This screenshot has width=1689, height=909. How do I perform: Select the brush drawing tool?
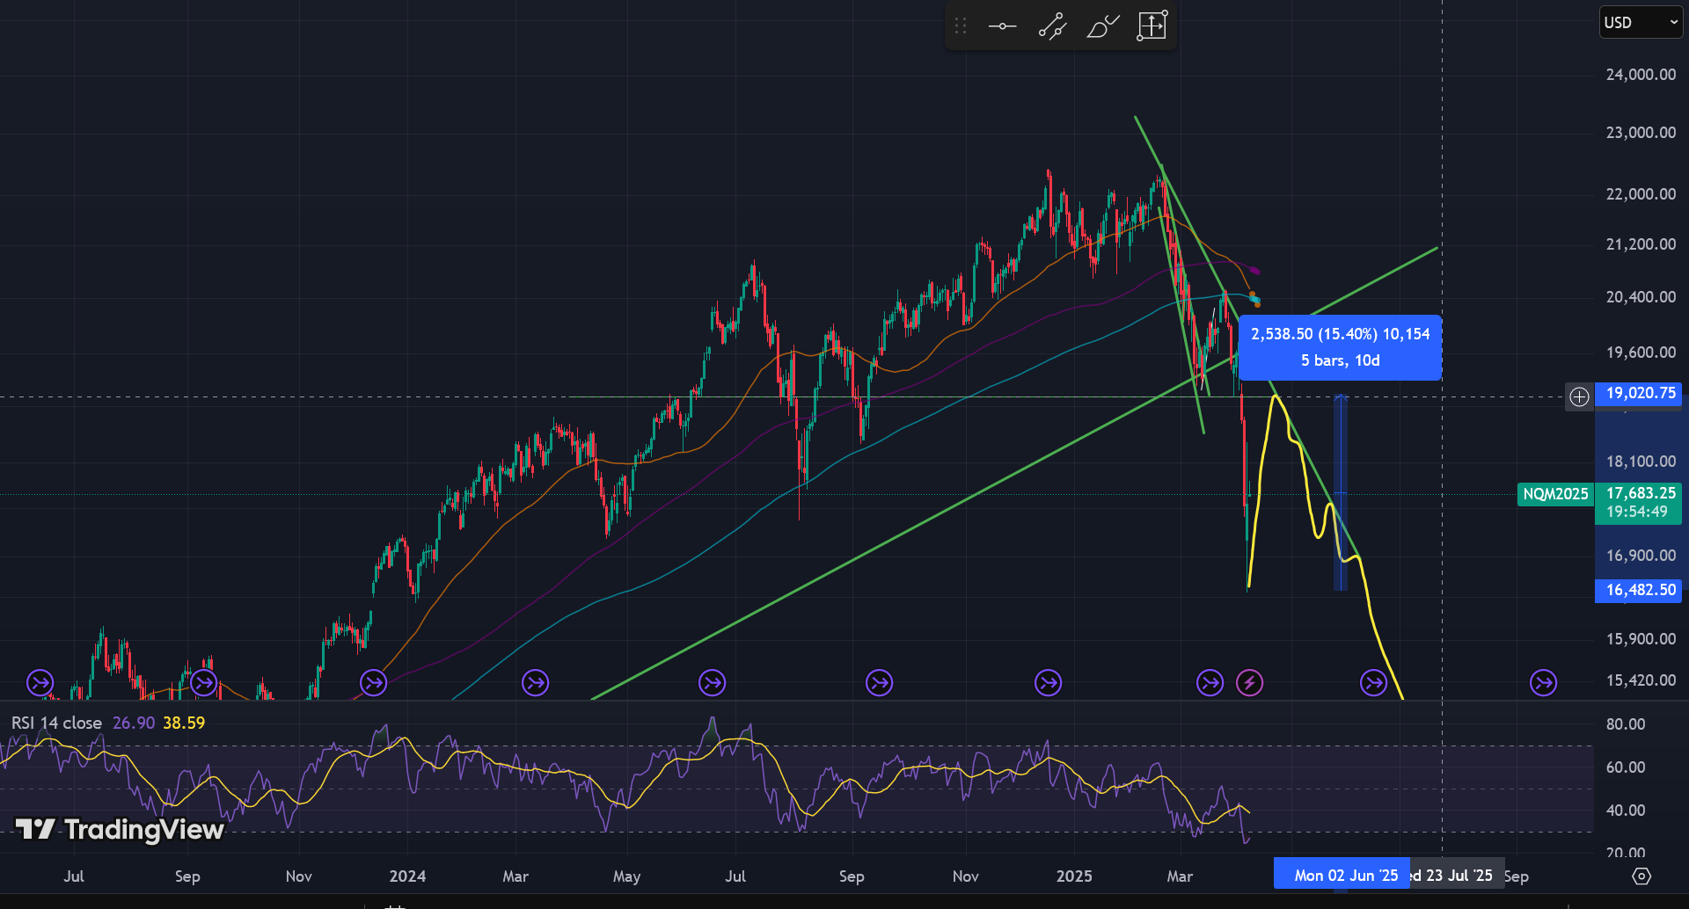coord(1102,26)
